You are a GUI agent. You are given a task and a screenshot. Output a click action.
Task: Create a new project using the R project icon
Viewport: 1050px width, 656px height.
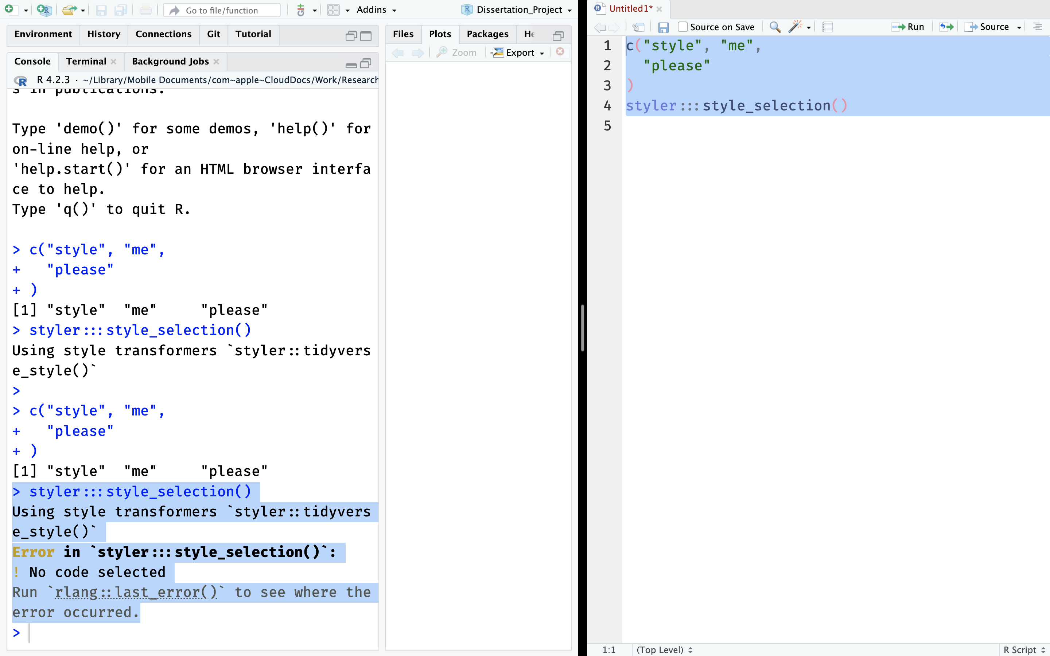[x=44, y=9]
